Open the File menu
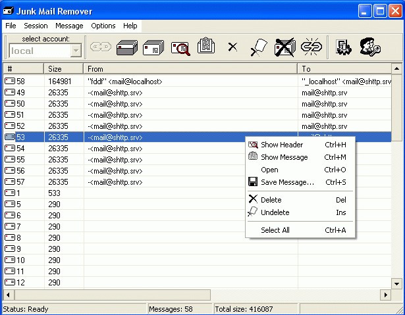Image resolution: width=405 pixels, height=315 pixels. click(x=11, y=26)
